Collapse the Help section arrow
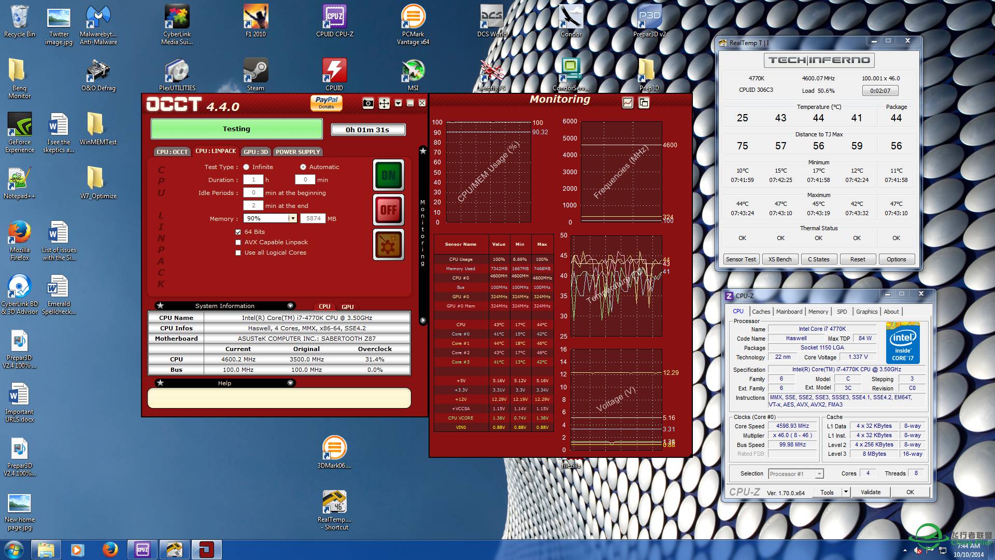 (x=290, y=383)
